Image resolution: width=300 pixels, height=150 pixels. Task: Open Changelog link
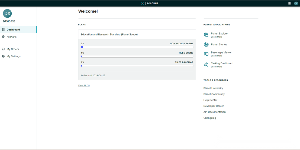click(210, 118)
